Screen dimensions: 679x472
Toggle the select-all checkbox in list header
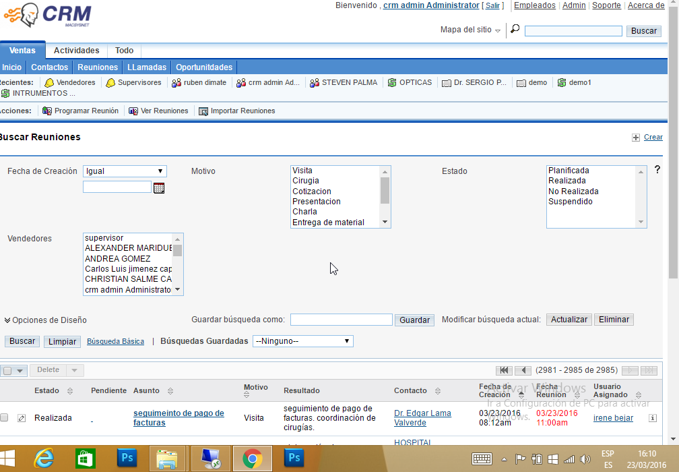(7, 370)
